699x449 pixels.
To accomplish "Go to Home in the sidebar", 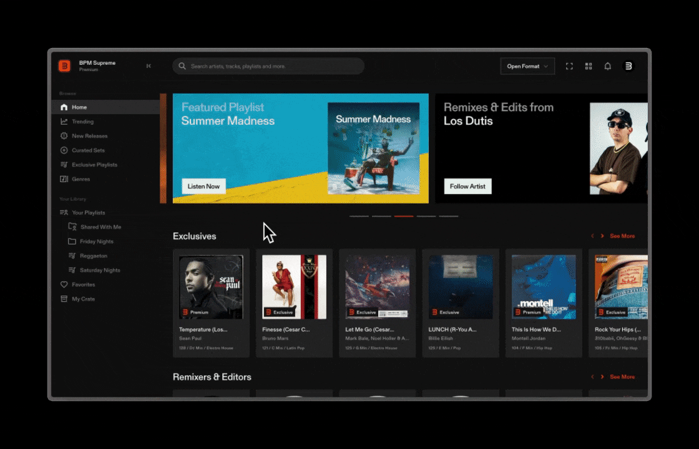I will (105, 107).
